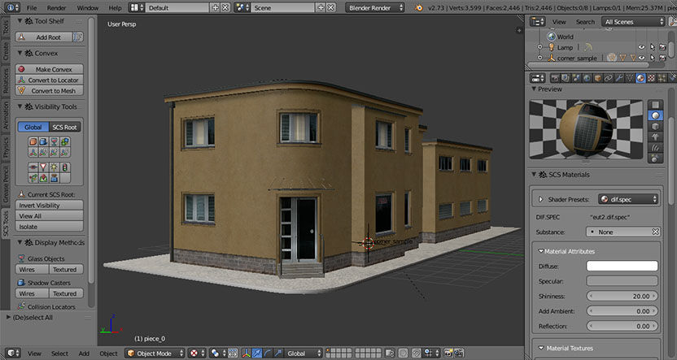Choose sphere preview shape icon
This screenshot has width=677, height=360.
click(655, 115)
